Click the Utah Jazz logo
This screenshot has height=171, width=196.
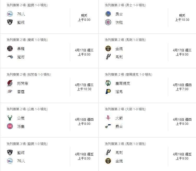[x=108, y=126]
